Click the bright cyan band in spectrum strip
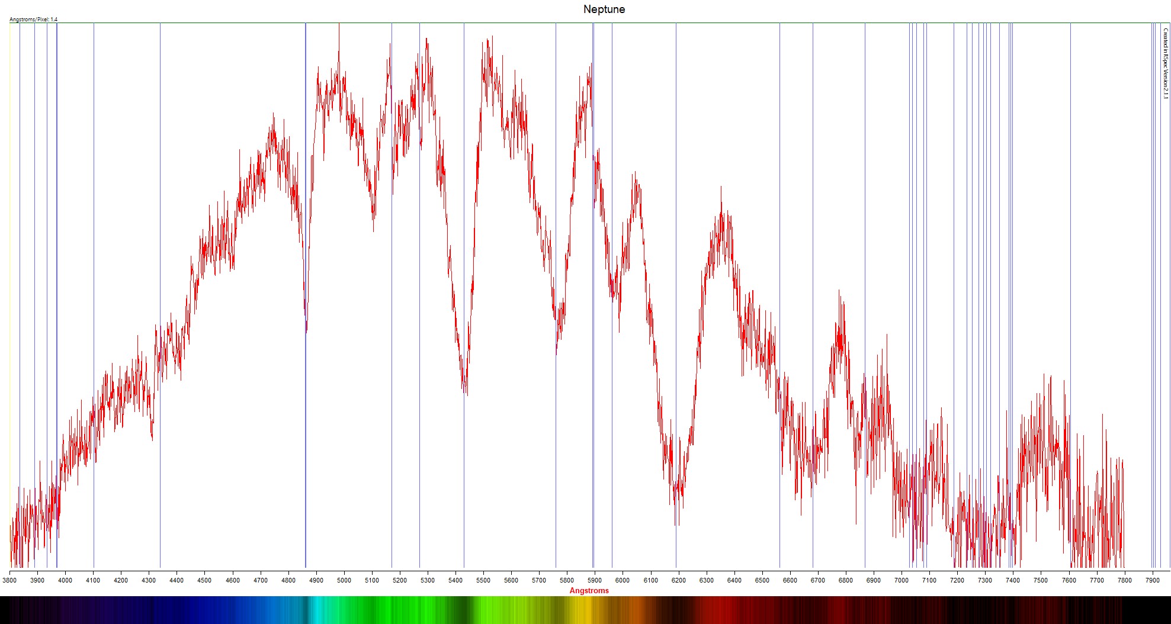The image size is (1171, 624). point(315,610)
